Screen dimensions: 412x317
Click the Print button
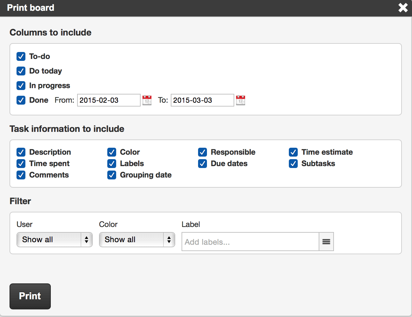coord(30,296)
